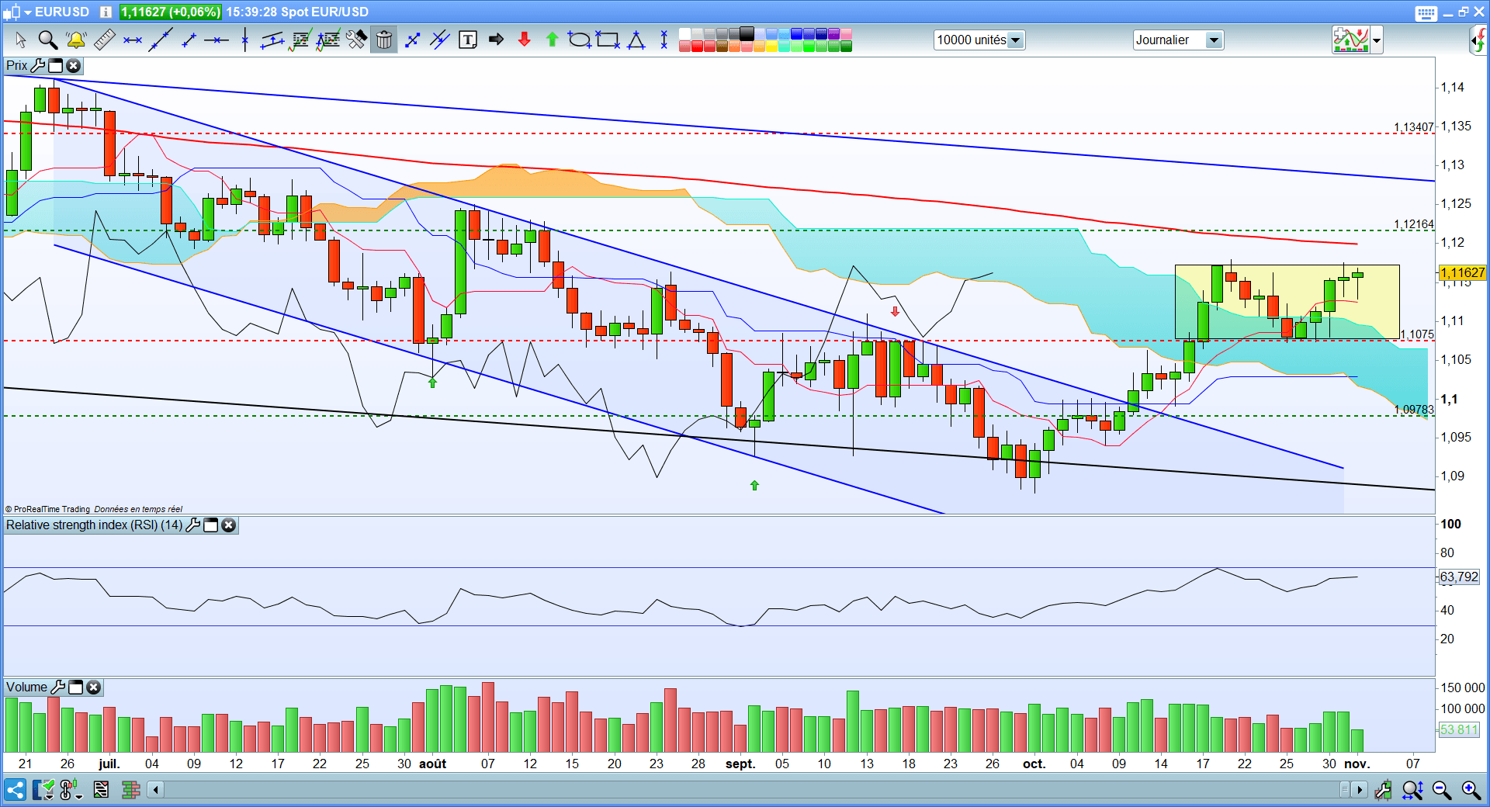1490x807 pixels.
Task: Open Prix panel settings wrench
Action: tap(38, 66)
